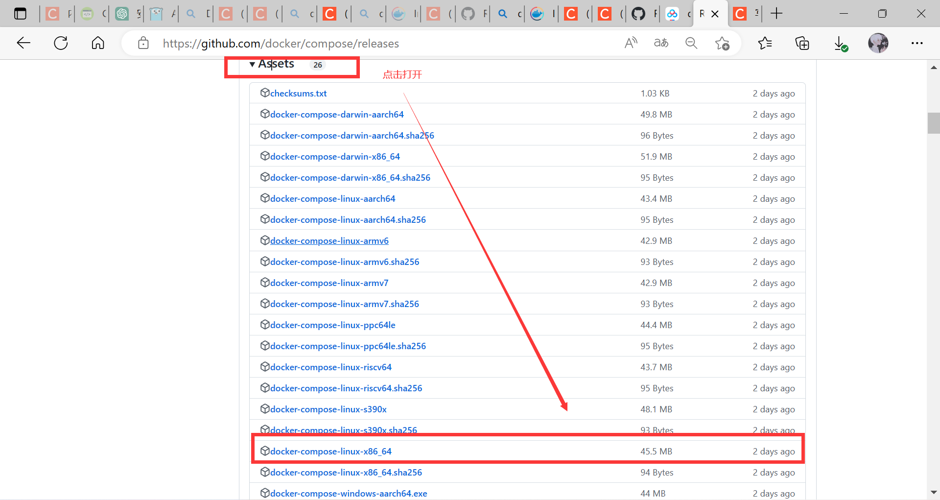
Task: Open docker-compose-linux-x86_64.sha256 link
Action: click(x=346, y=473)
